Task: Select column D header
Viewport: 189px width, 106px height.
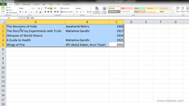Action: [x=131, y=22]
